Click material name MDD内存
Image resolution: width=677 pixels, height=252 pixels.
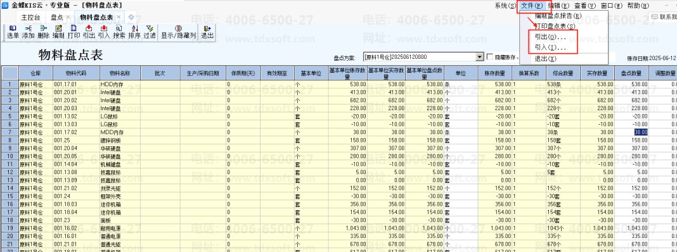[120, 132]
